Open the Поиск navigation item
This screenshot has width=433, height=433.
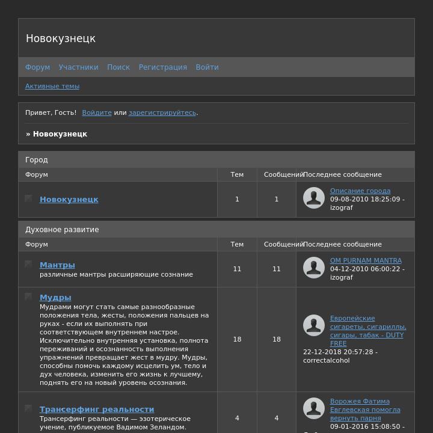118,67
